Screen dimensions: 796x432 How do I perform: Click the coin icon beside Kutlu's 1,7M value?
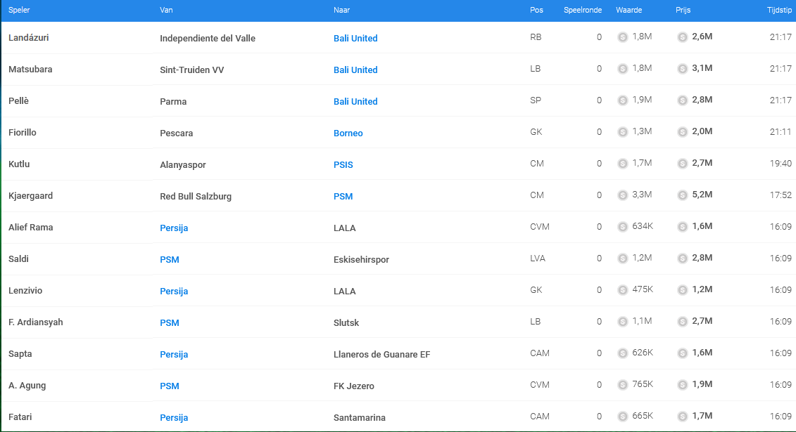point(622,164)
